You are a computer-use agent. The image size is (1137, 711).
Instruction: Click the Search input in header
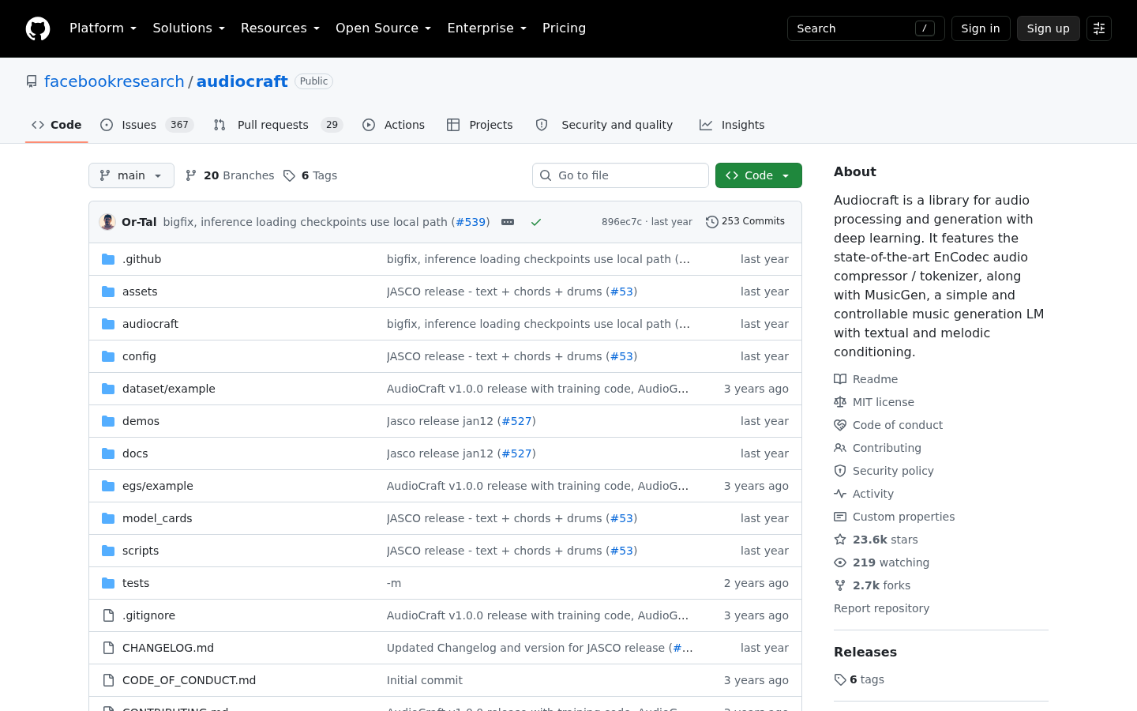(x=866, y=28)
